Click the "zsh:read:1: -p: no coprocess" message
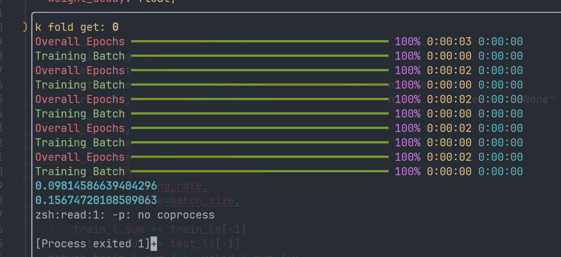The width and height of the screenshot is (561, 257). tap(125, 215)
